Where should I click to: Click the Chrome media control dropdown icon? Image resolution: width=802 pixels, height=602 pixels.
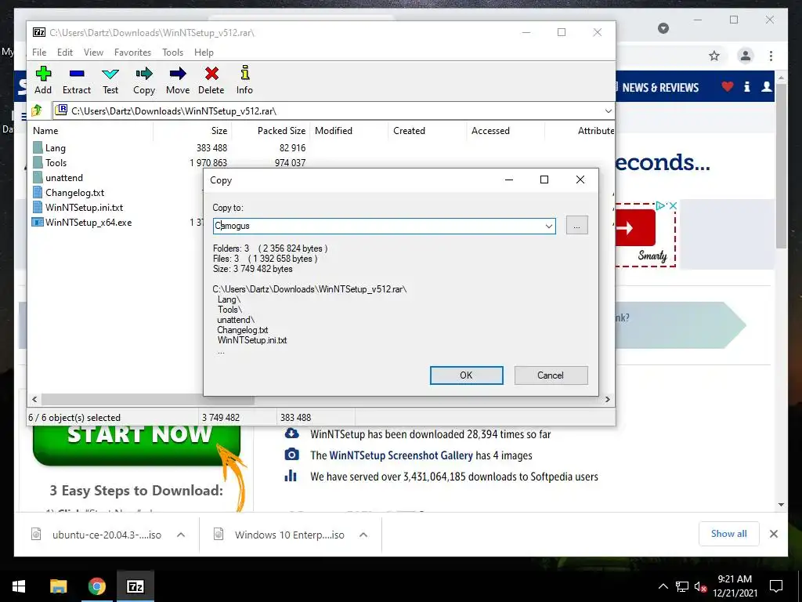(663, 27)
